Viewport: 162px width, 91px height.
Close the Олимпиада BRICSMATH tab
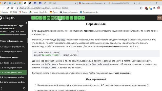pyautogui.click(x=134, y=3)
